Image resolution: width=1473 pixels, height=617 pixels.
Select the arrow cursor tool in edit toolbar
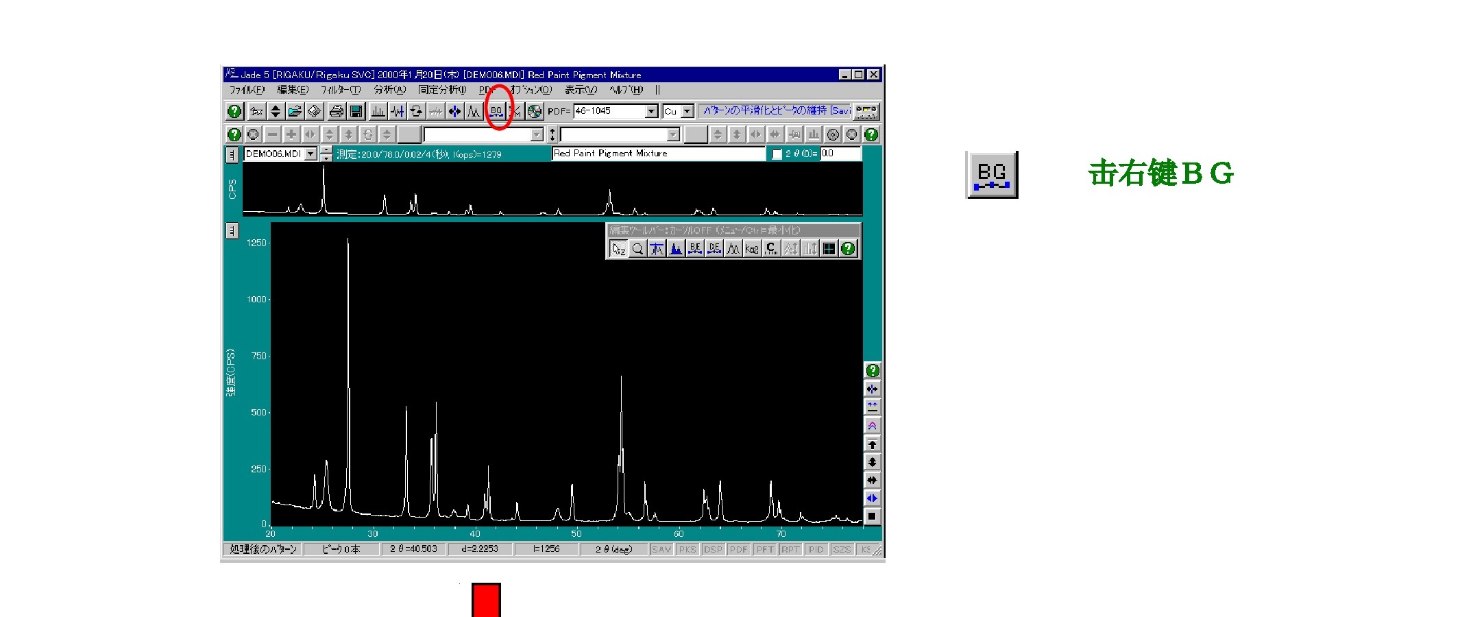click(x=618, y=249)
